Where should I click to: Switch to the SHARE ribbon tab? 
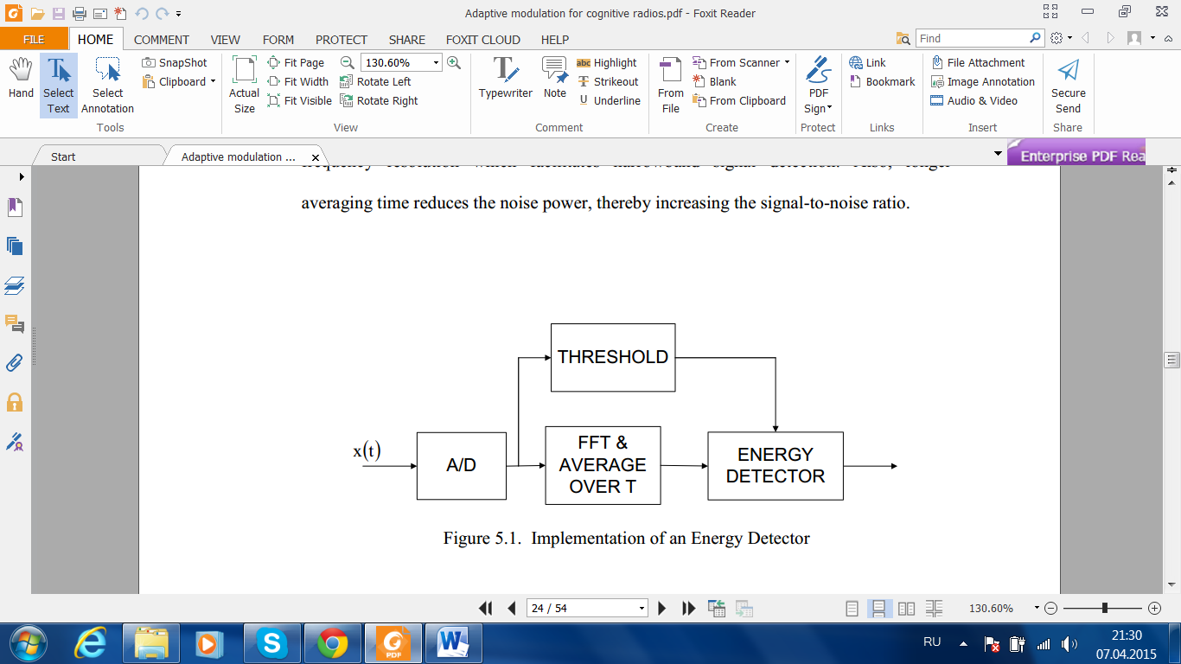(x=407, y=39)
